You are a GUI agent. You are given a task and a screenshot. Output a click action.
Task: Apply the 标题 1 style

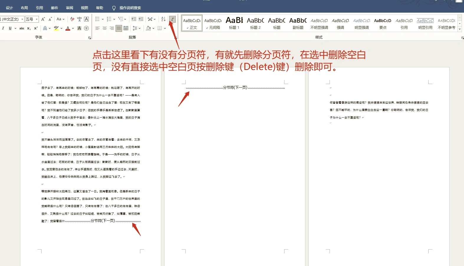coord(234,23)
